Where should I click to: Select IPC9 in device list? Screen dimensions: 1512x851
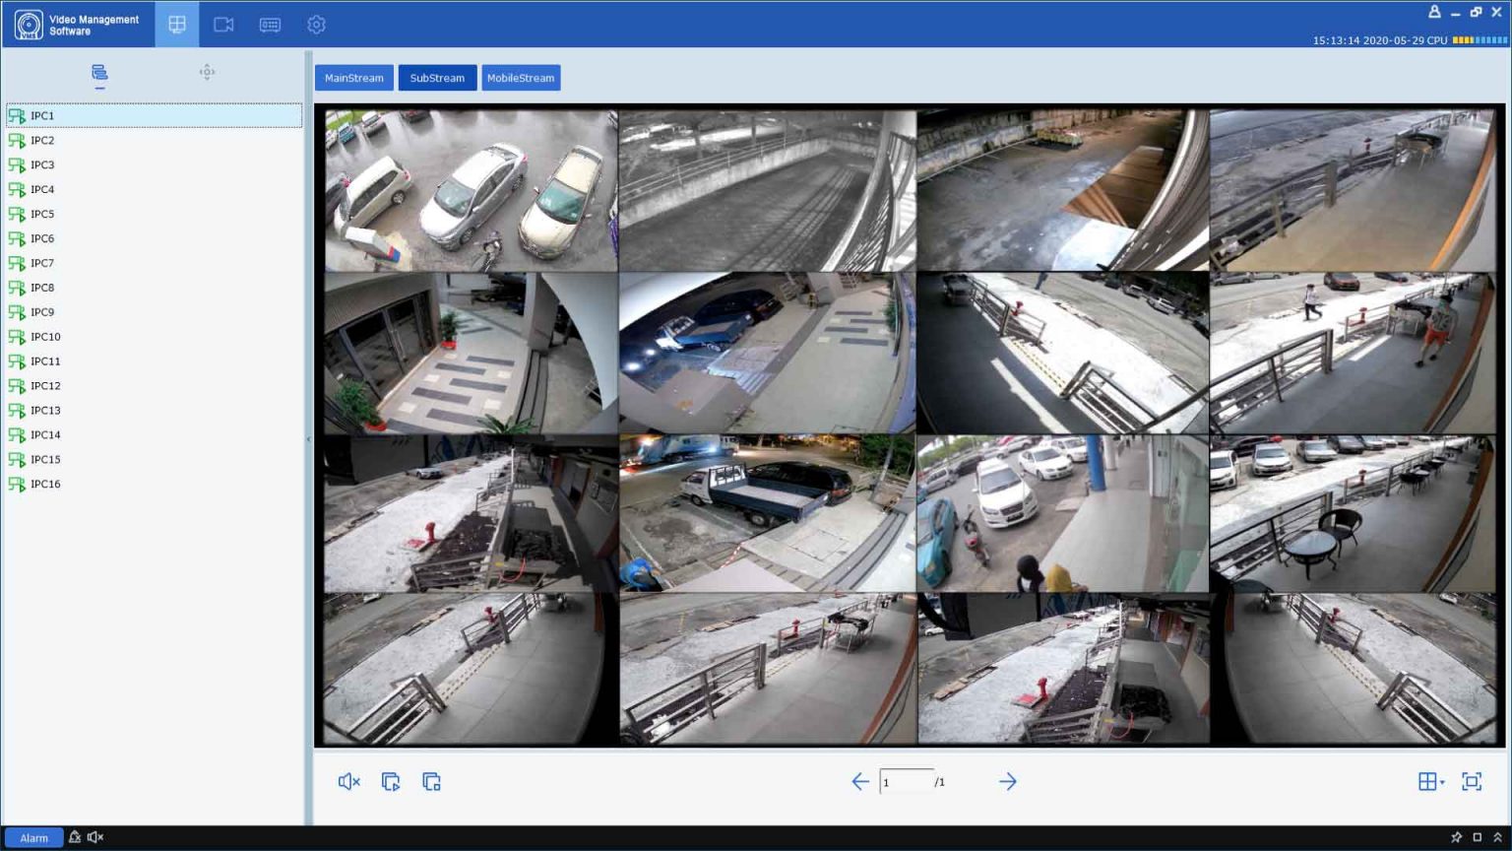click(155, 312)
